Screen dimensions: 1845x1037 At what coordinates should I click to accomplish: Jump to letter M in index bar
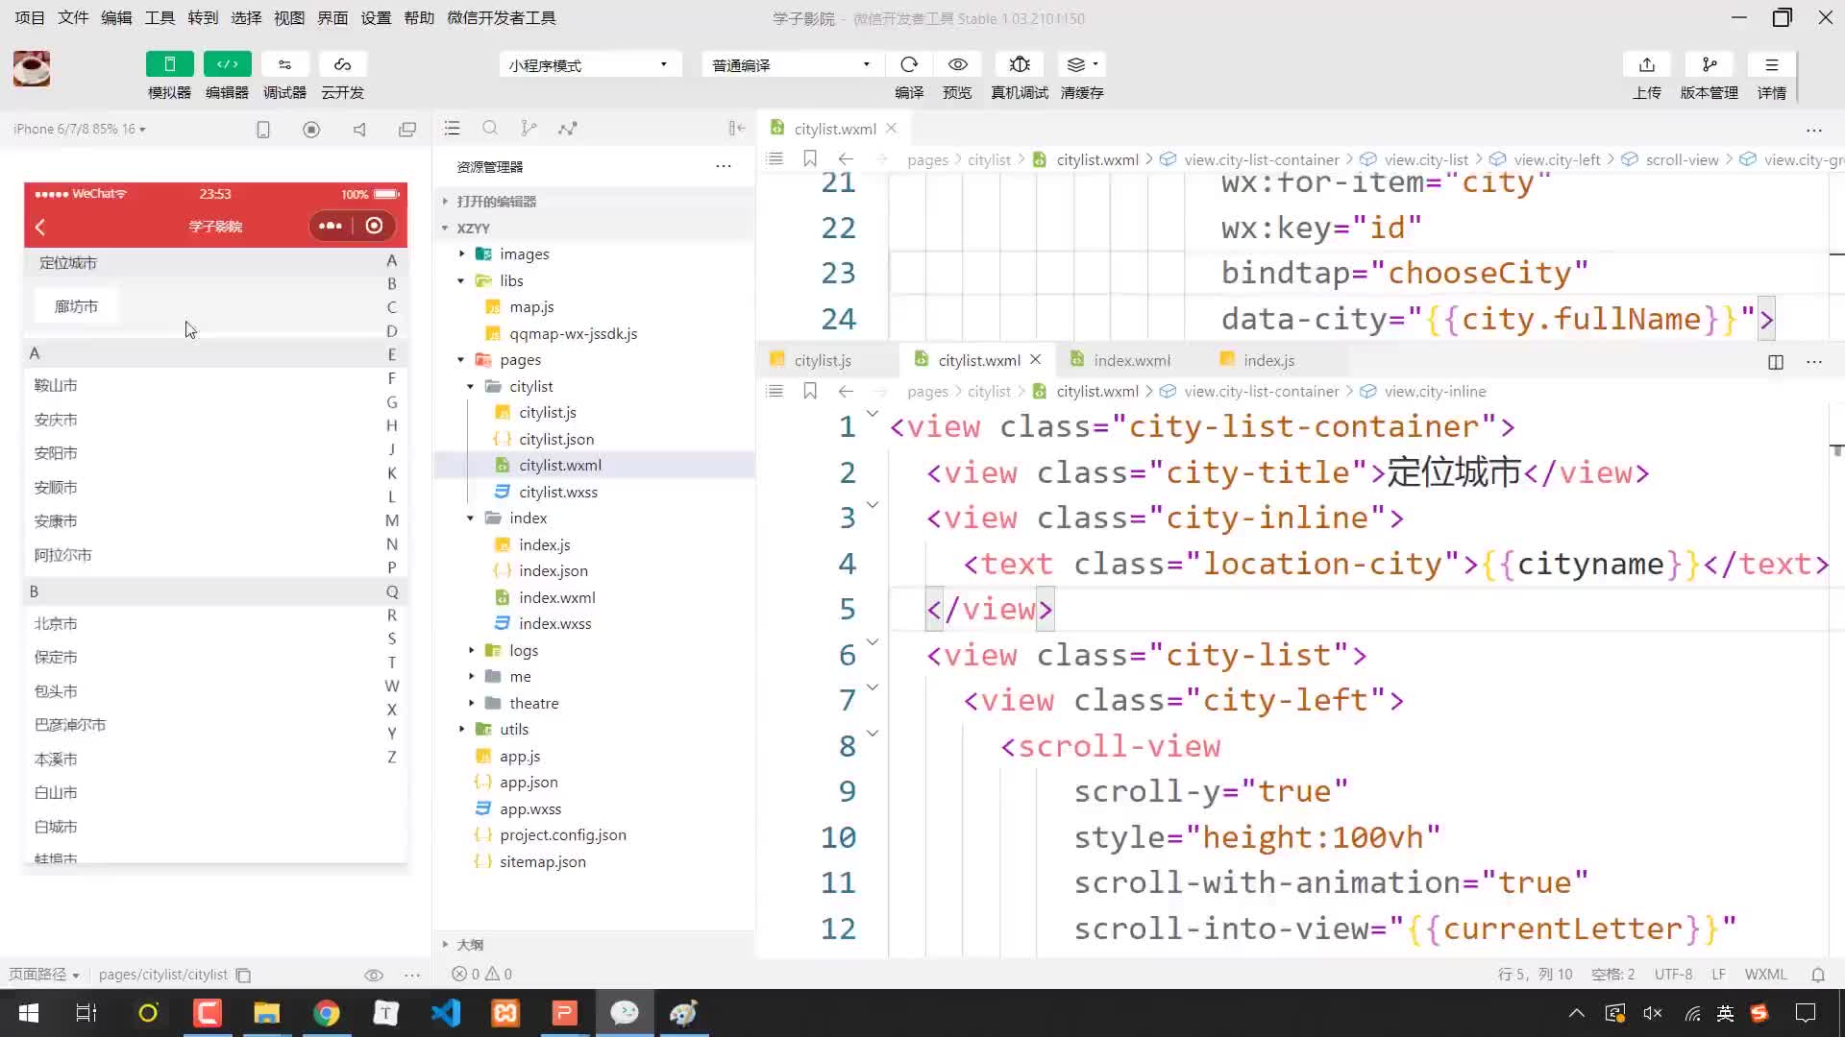click(x=392, y=520)
